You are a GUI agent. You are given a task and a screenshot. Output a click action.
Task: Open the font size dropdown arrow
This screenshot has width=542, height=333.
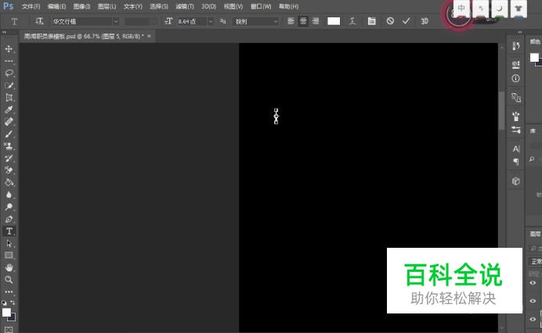tap(210, 21)
